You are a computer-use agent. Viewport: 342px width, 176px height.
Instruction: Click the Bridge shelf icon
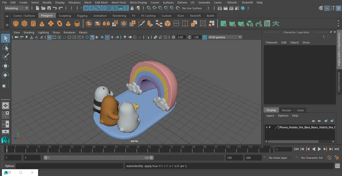click(x=159, y=24)
